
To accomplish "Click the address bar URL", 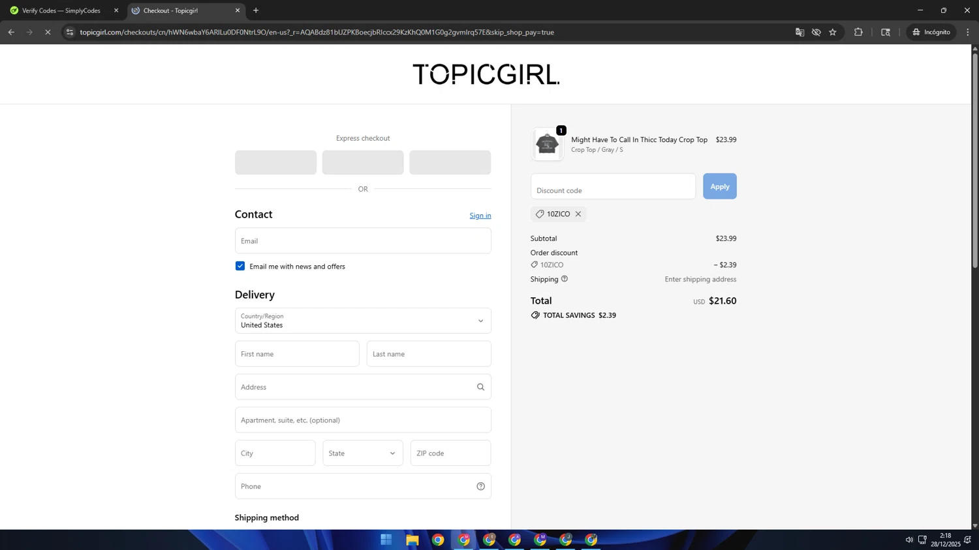I will [x=317, y=32].
